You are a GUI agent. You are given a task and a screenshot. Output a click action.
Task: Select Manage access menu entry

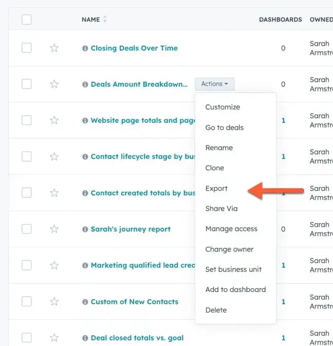231,229
